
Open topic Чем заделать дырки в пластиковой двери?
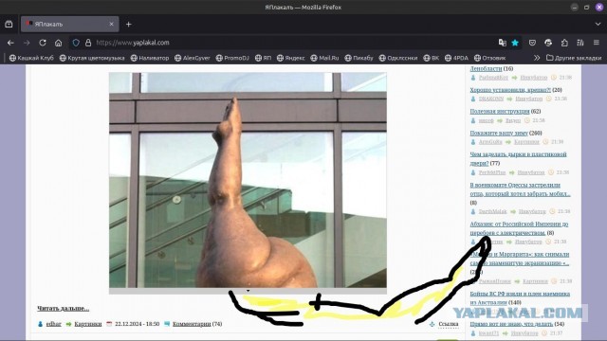[x=518, y=158]
